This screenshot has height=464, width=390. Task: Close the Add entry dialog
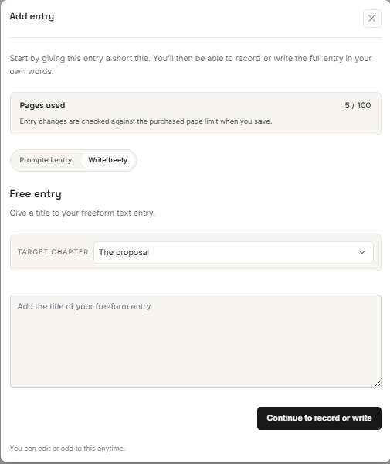pyautogui.click(x=371, y=19)
